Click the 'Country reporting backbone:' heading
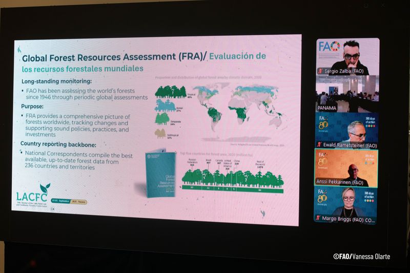The image size is (410, 273). [58, 144]
